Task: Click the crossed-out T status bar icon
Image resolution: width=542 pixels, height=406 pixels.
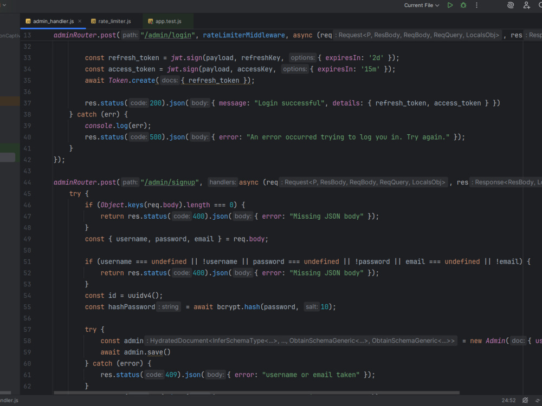Action: pyautogui.click(x=525, y=401)
